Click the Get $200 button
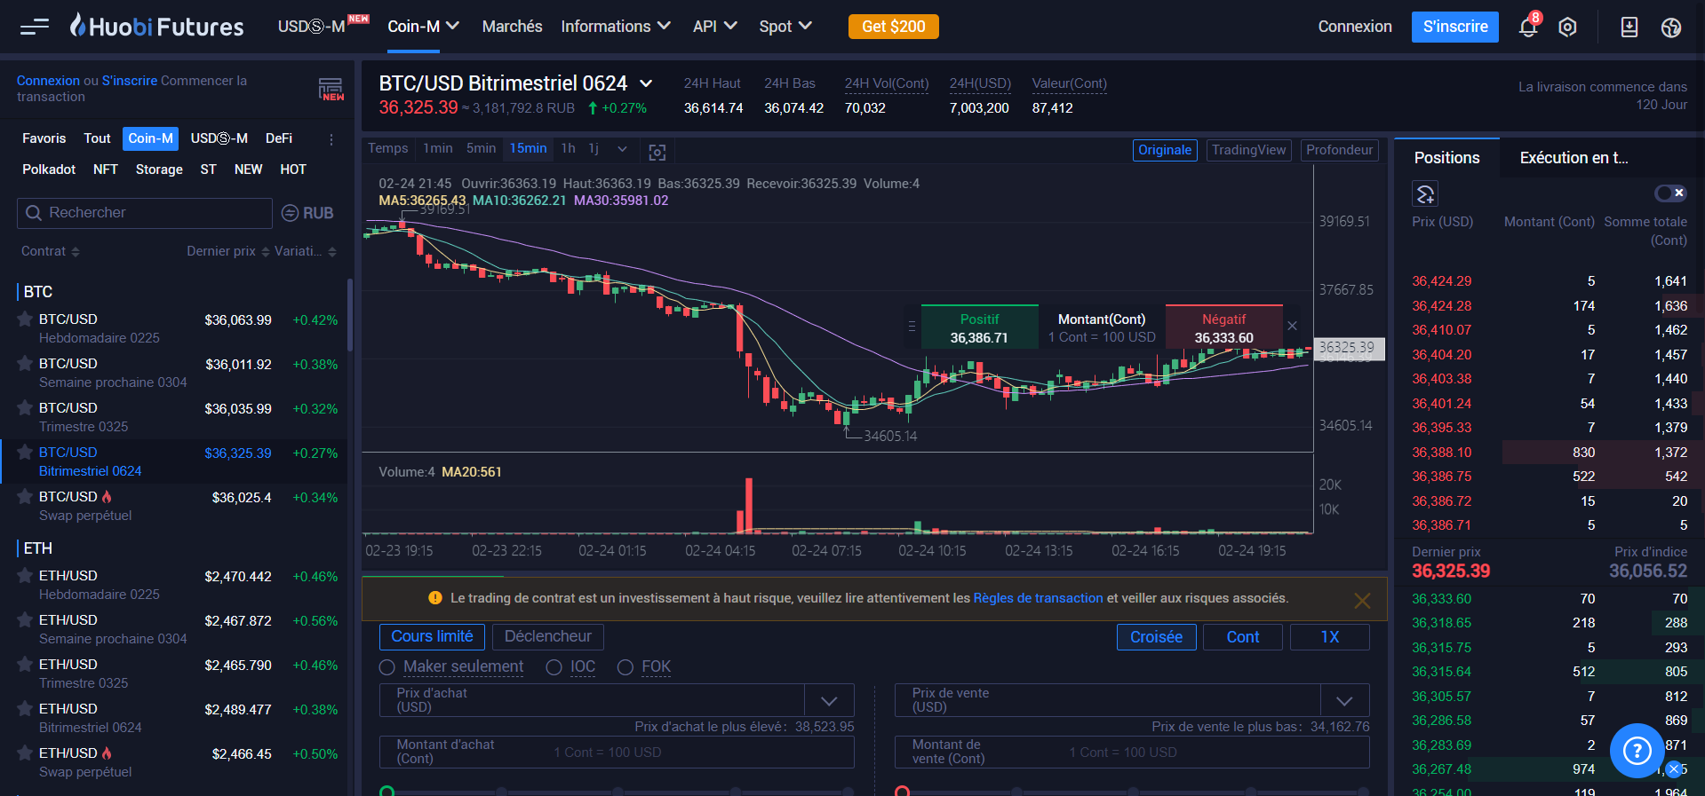This screenshot has height=796, width=1705. 893,27
